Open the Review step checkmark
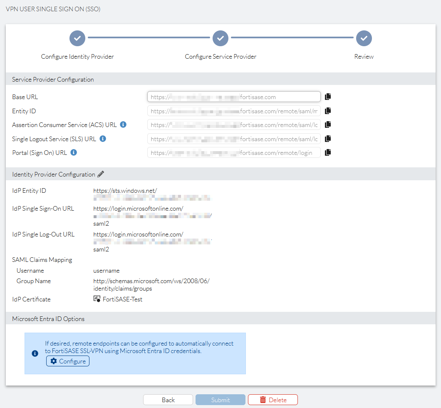Screen dimensions: 441x408 point(364,38)
